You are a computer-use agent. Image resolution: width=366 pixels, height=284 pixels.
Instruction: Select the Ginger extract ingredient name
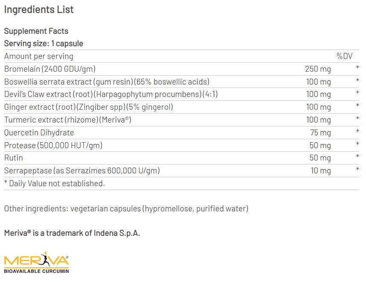click(x=89, y=107)
